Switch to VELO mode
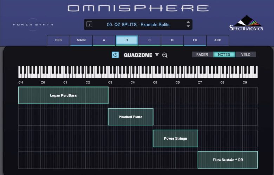 tap(246, 54)
